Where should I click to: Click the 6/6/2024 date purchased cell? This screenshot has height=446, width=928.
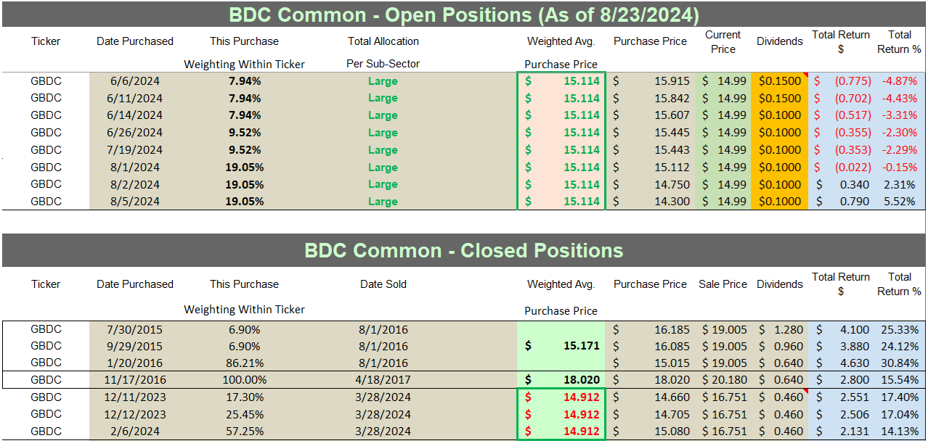[134, 81]
